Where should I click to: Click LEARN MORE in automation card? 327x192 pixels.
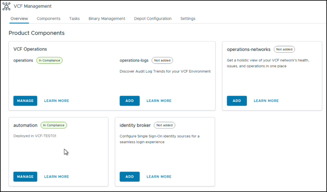[56, 177]
